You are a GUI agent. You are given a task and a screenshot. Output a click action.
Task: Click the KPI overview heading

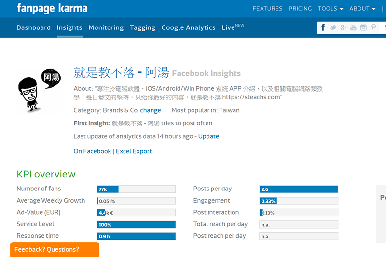pyautogui.click(x=46, y=174)
